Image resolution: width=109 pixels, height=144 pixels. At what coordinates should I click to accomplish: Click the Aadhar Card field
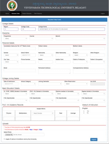(x=63, y=62)
